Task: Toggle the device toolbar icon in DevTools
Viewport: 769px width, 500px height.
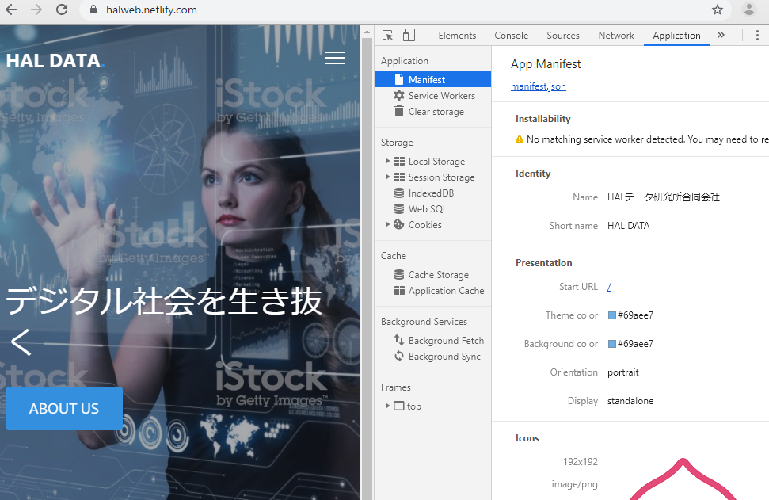Action: coord(409,35)
